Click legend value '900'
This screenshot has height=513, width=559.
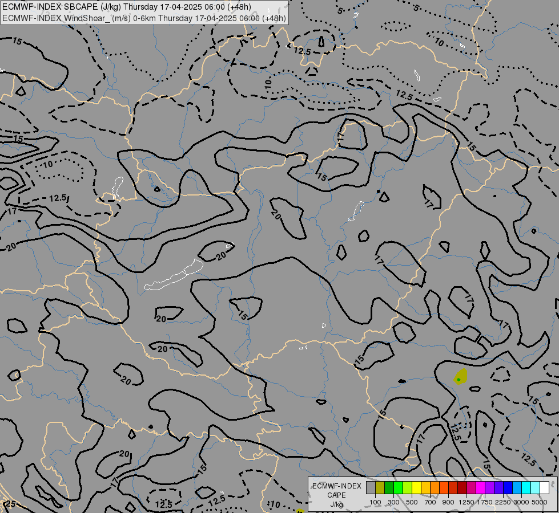(x=448, y=502)
